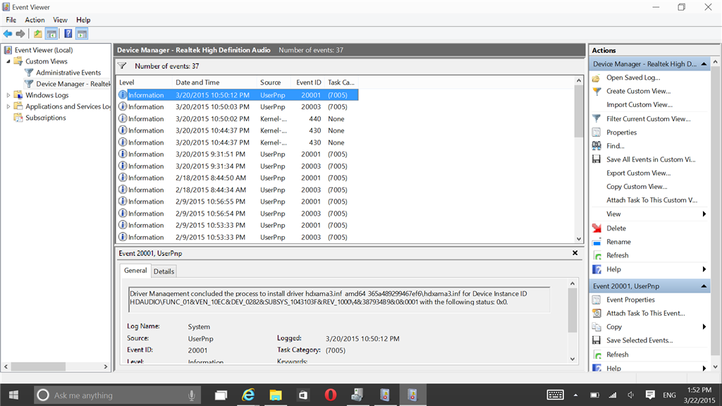Click the Up One Level folder icon
The height and width of the screenshot is (406, 722).
click(x=38, y=34)
